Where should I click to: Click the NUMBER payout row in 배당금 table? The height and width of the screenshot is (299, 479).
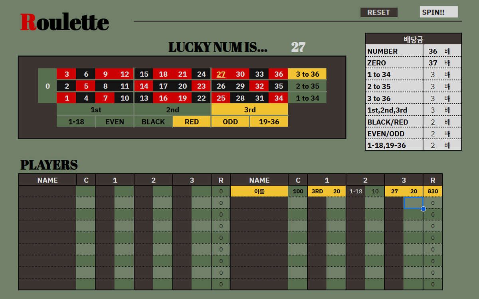tap(414, 51)
